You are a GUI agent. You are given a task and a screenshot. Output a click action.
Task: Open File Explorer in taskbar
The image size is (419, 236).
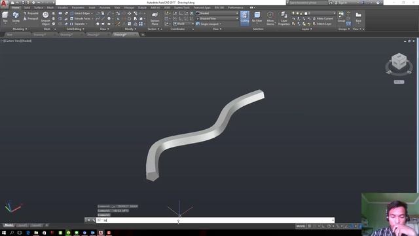coord(36,233)
